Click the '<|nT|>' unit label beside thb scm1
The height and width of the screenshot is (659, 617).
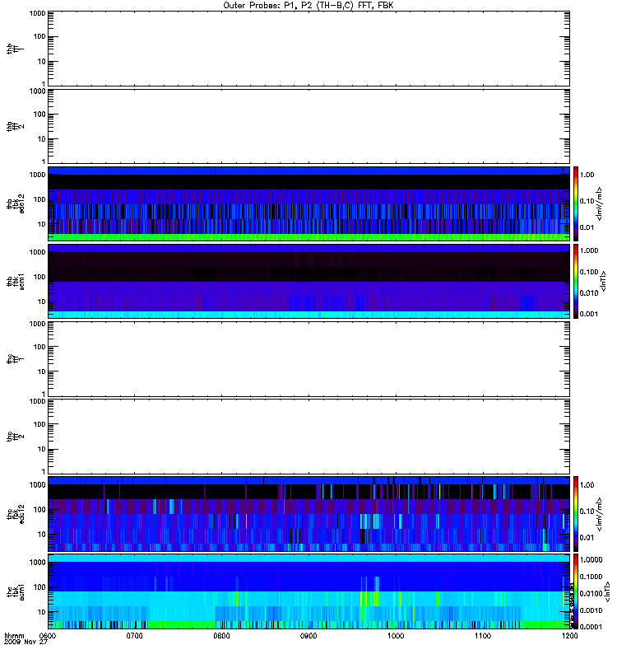point(604,282)
